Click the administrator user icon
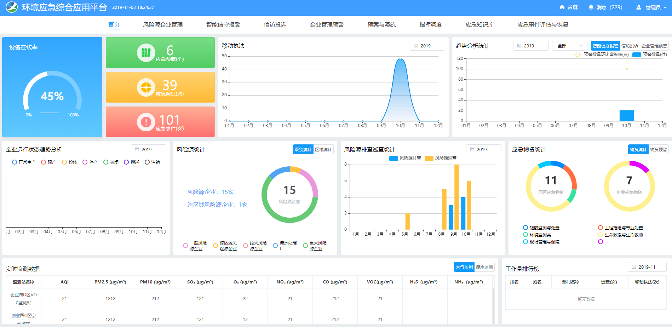This screenshot has height=327, width=672. [639, 7]
